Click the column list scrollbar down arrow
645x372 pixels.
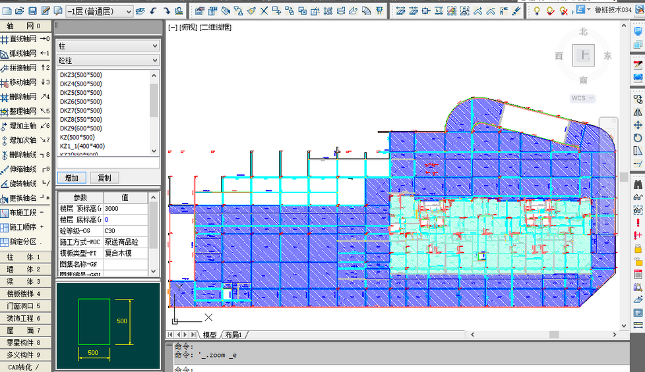(154, 151)
